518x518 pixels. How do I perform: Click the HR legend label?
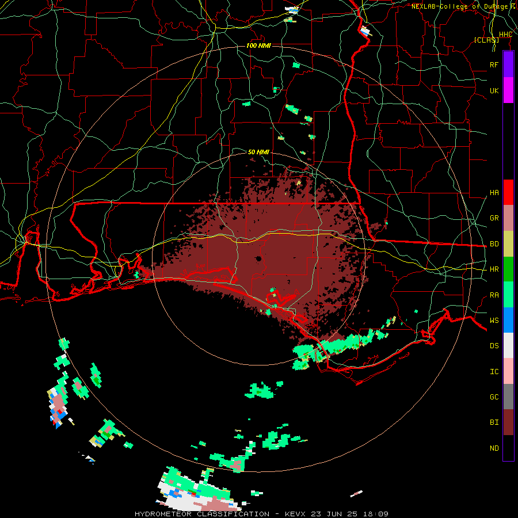point(494,269)
